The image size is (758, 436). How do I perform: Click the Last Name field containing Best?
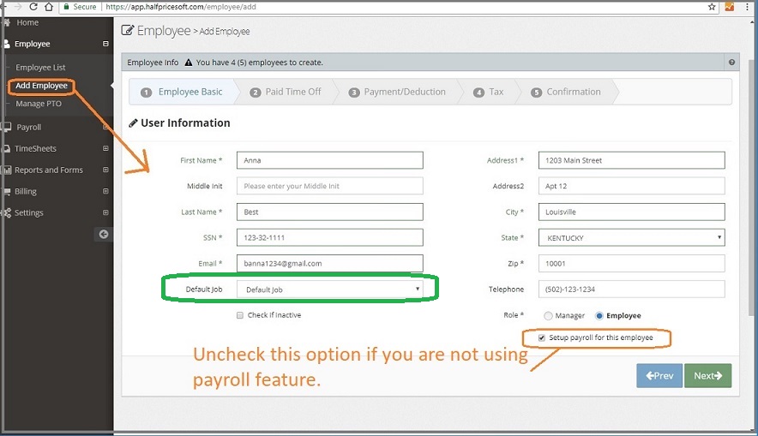tap(329, 212)
